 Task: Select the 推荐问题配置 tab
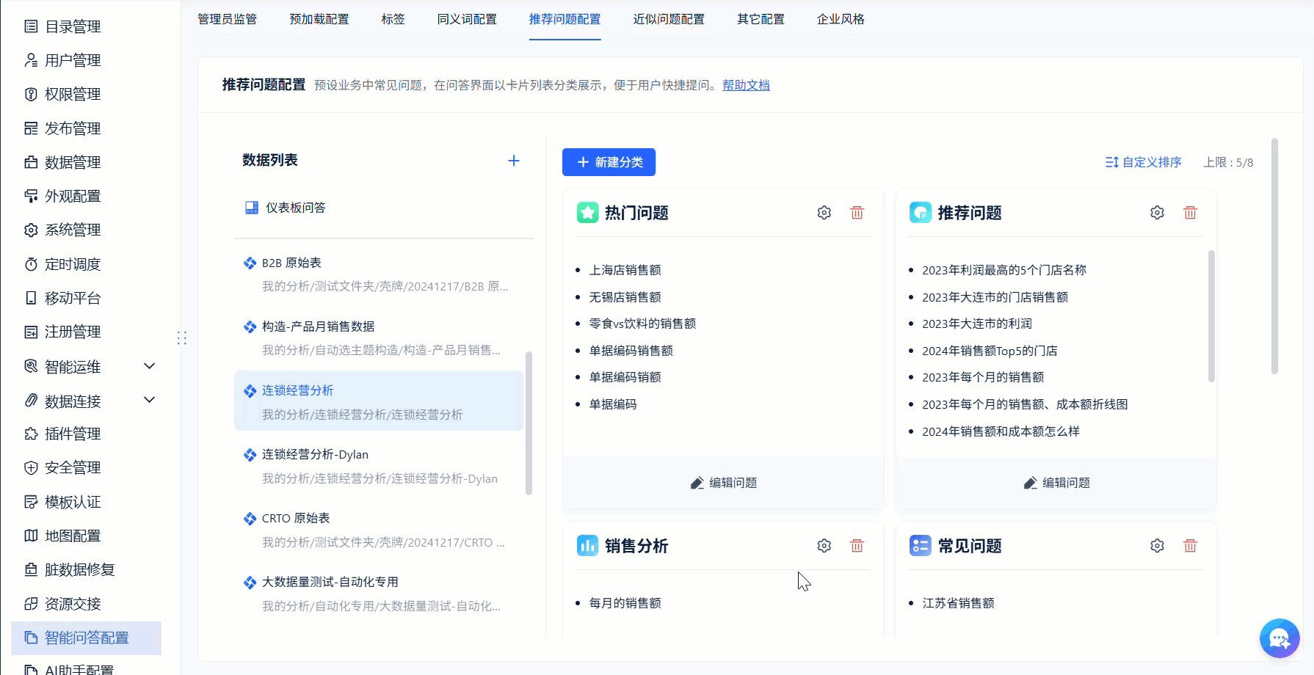click(x=565, y=19)
